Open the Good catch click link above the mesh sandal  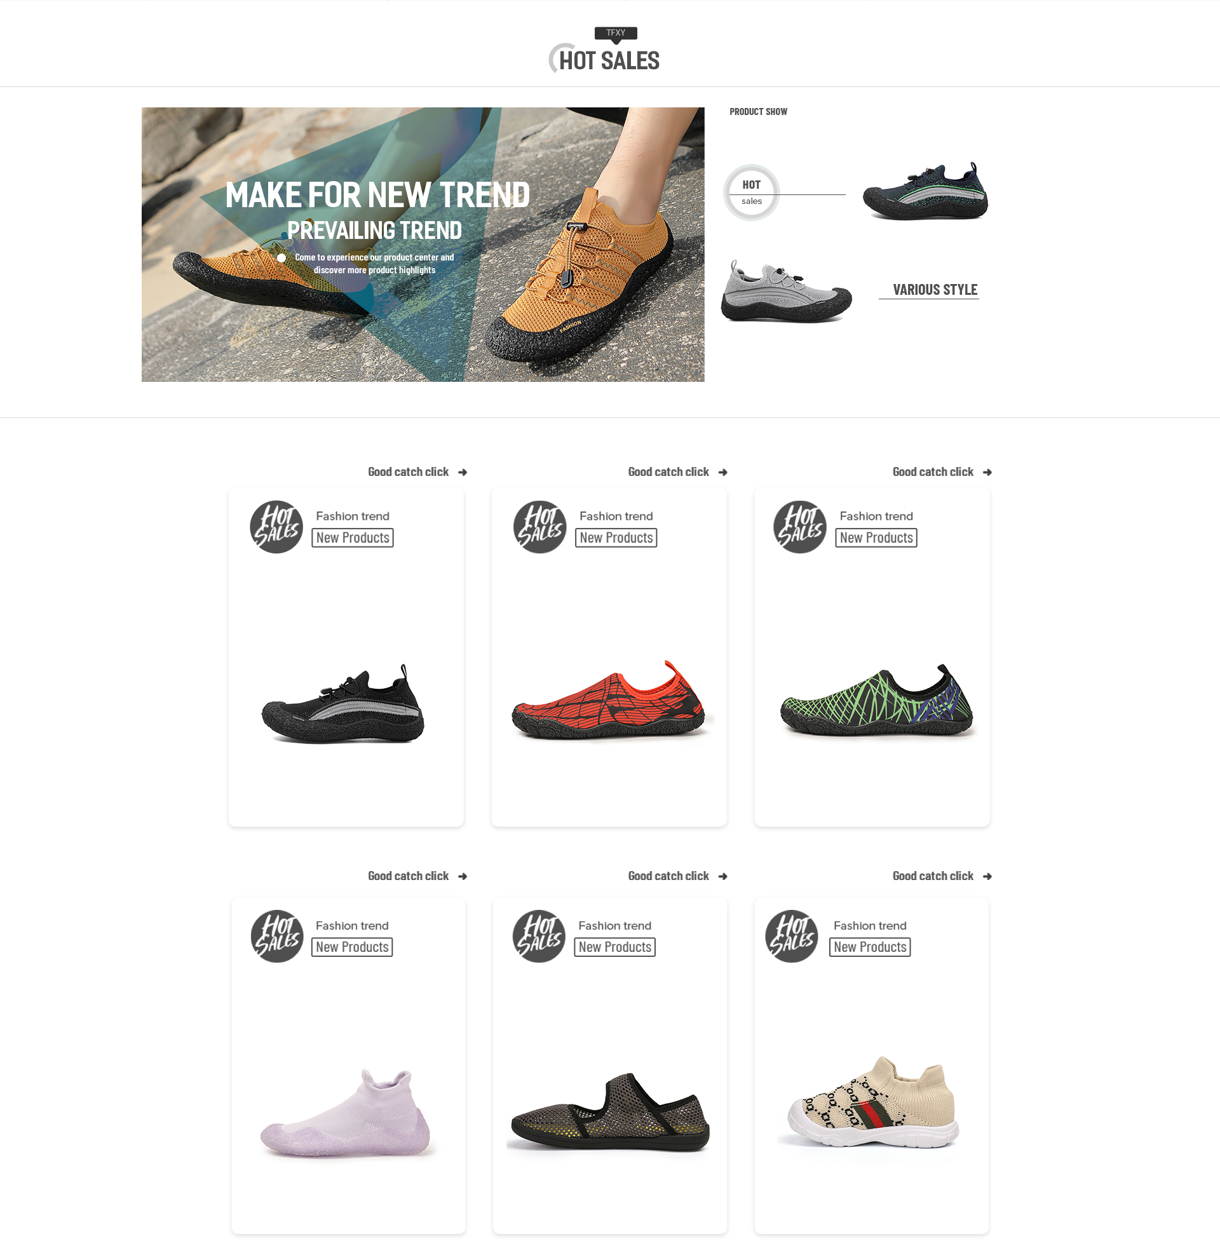click(x=668, y=876)
